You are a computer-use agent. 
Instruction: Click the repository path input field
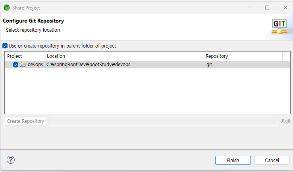[x=163, y=121]
